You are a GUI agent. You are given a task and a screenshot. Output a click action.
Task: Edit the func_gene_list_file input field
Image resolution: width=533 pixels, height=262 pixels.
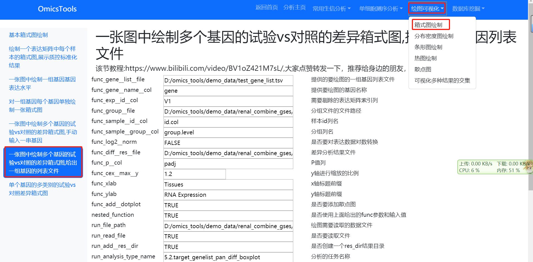click(x=228, y=80)
